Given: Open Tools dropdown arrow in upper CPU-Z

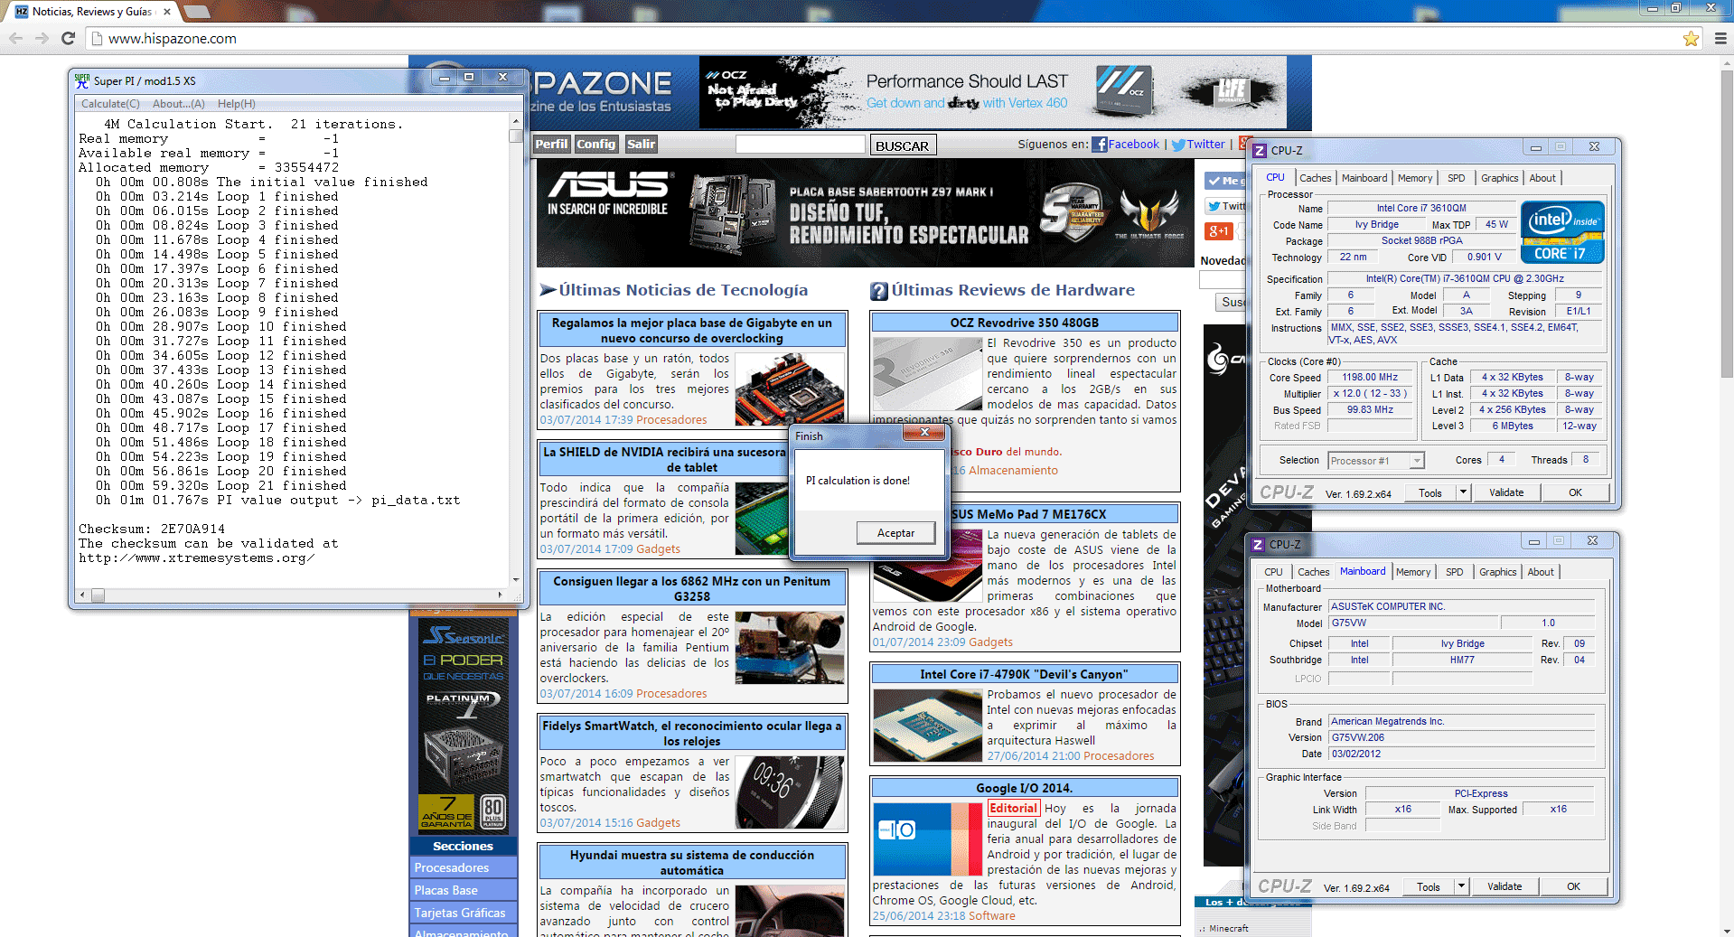Looking at the screenshot, I should pos(1463,492).
